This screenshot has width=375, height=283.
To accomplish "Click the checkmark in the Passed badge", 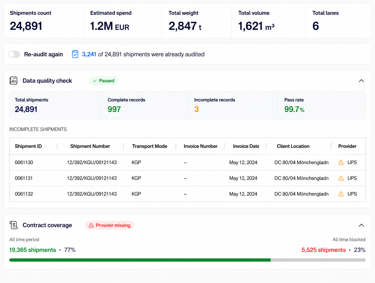I will (95, 81).
